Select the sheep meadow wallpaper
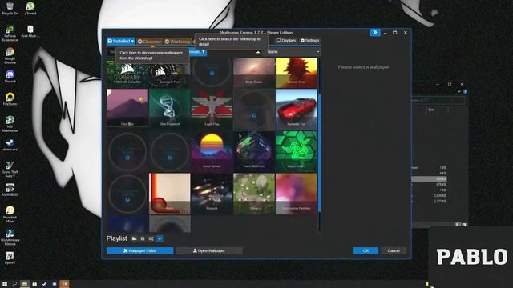The width and height of the screenshot is (513, 288). pos(254,193)
